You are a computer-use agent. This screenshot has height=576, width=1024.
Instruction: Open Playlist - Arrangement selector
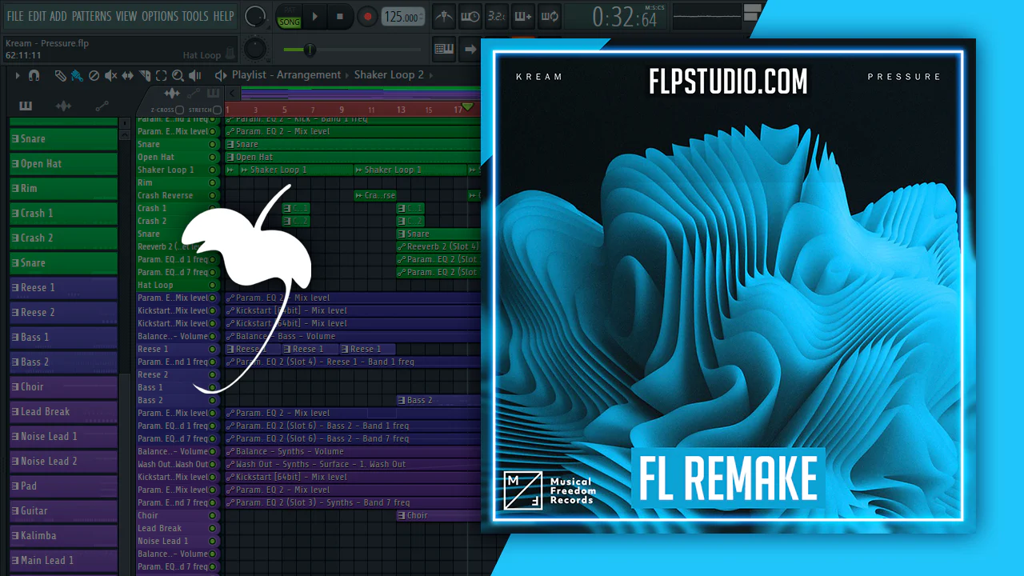286,75
